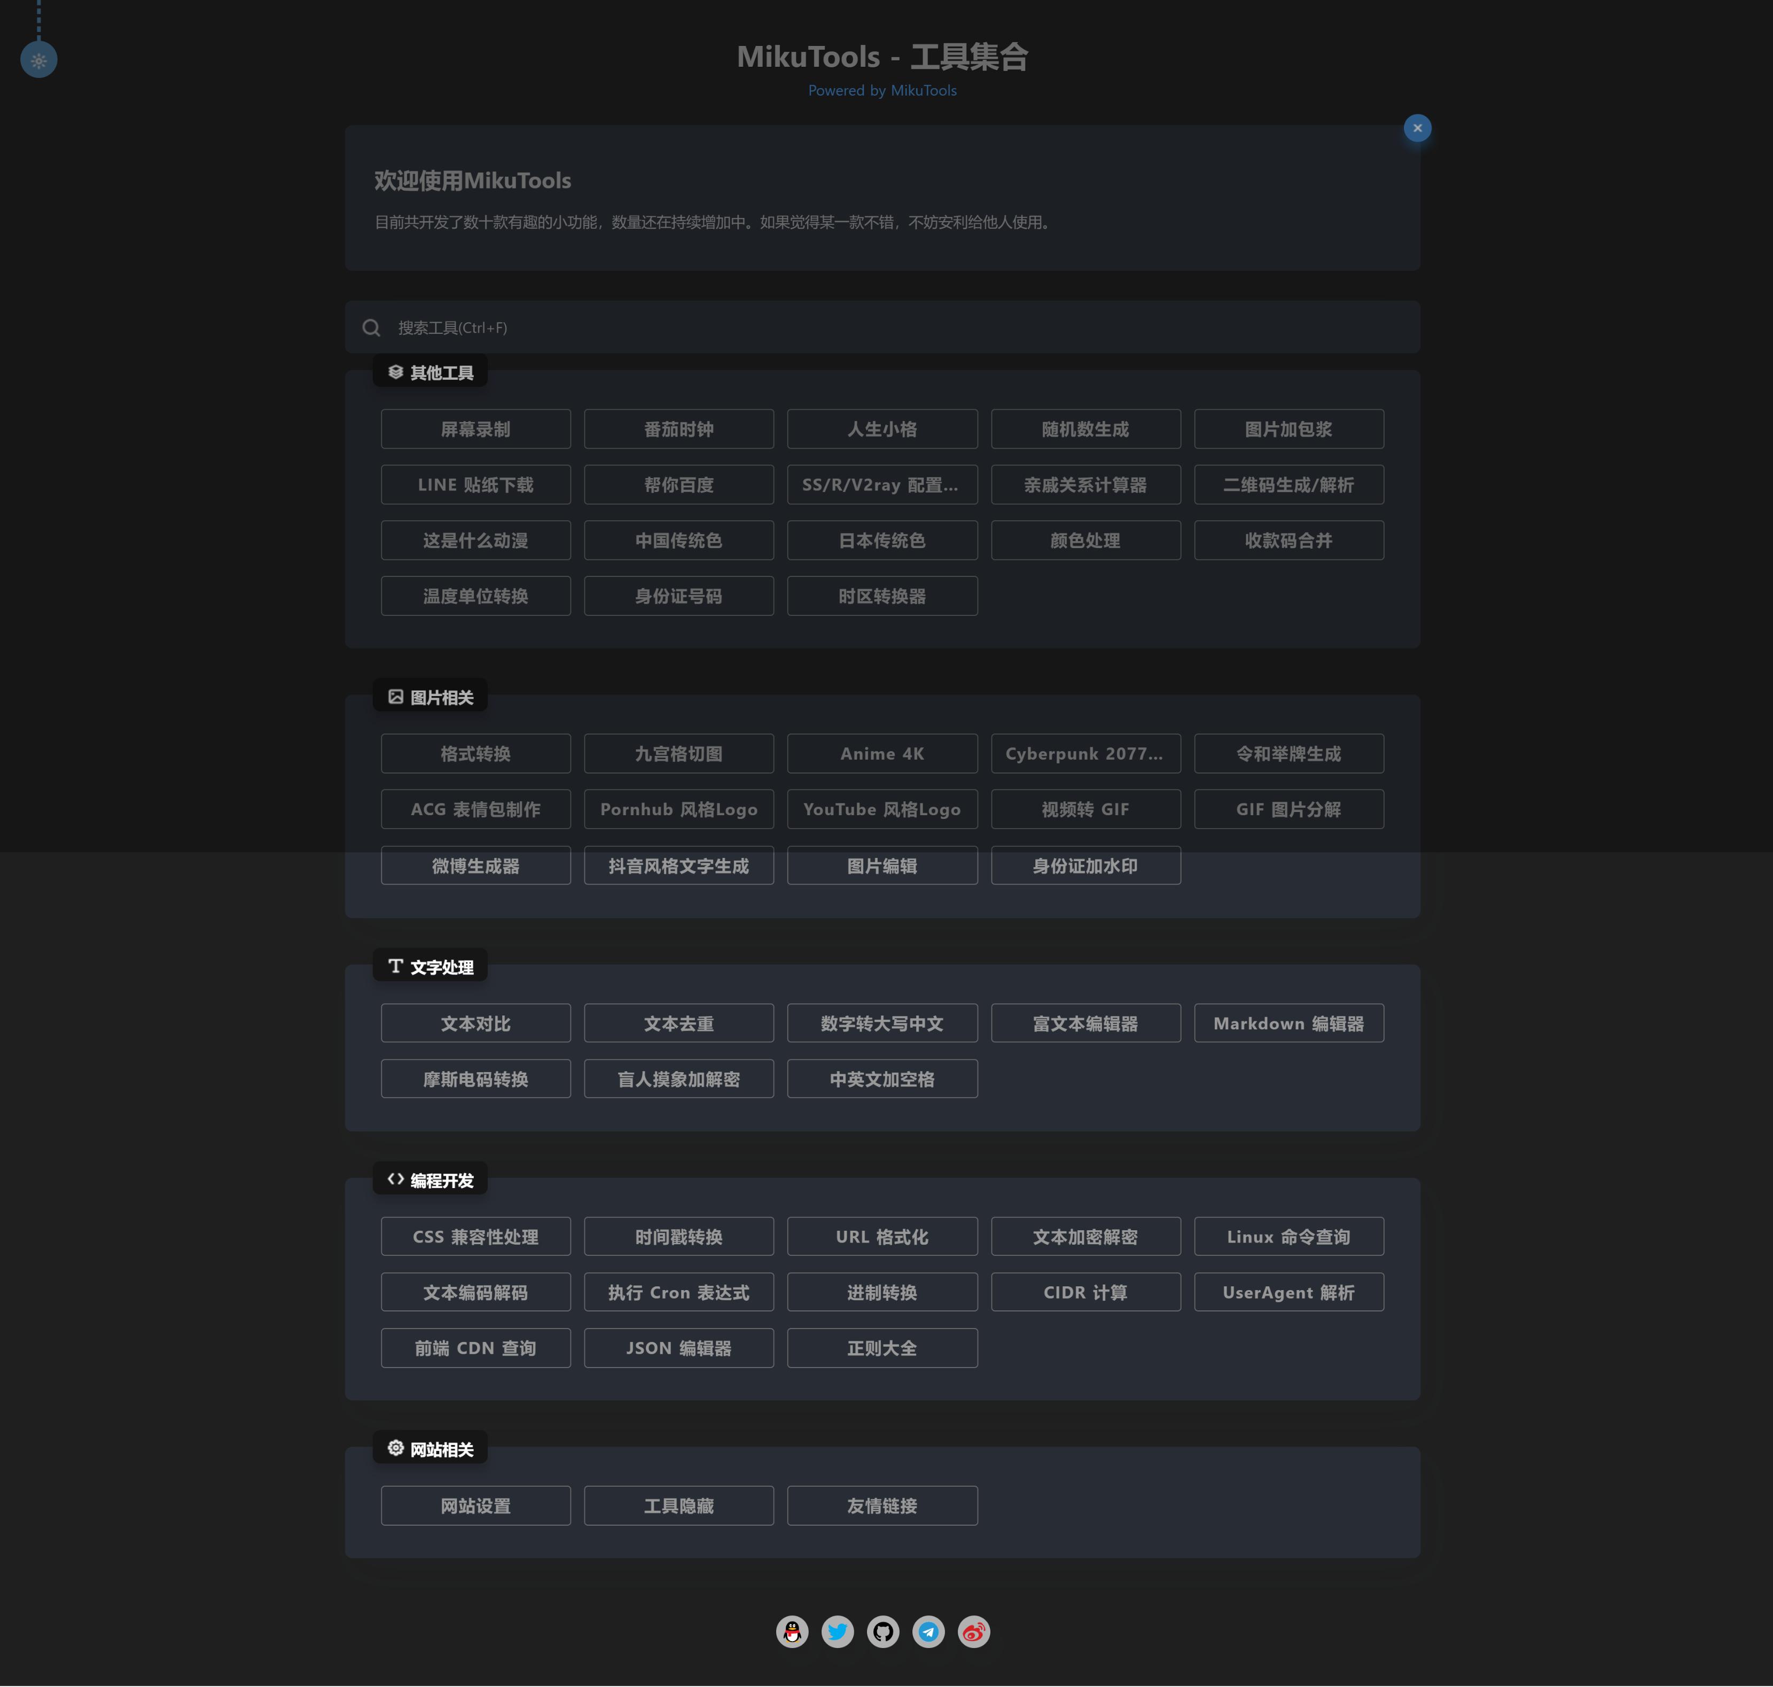Open 网站设置 site settings

475,1505
